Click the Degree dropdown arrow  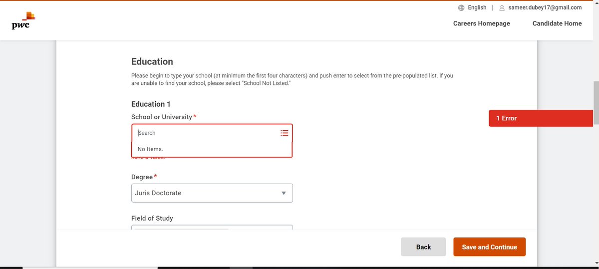point(284,193)
